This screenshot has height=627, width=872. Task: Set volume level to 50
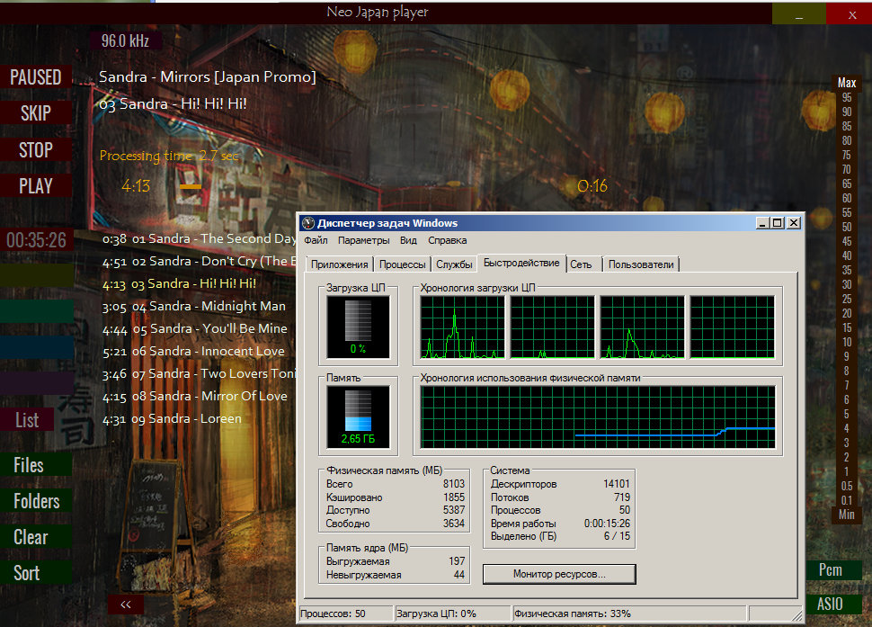coord(847,227)
